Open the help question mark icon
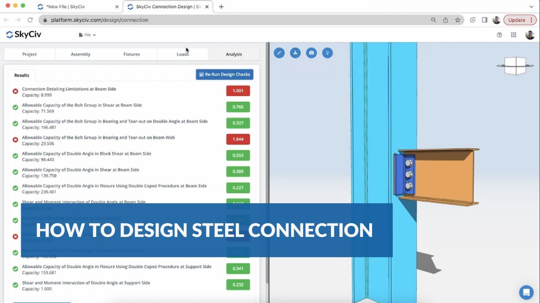Image resolution: width=540 pixels, height=303 pixels. (499, 35)
